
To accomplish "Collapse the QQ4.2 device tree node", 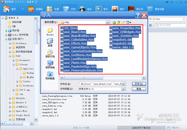I will coord(2,18).
